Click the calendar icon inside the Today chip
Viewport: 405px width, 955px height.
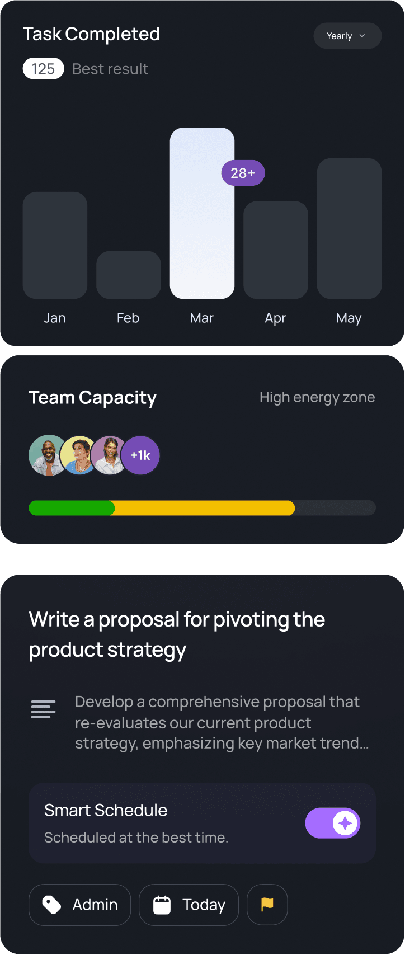(162, 905)
